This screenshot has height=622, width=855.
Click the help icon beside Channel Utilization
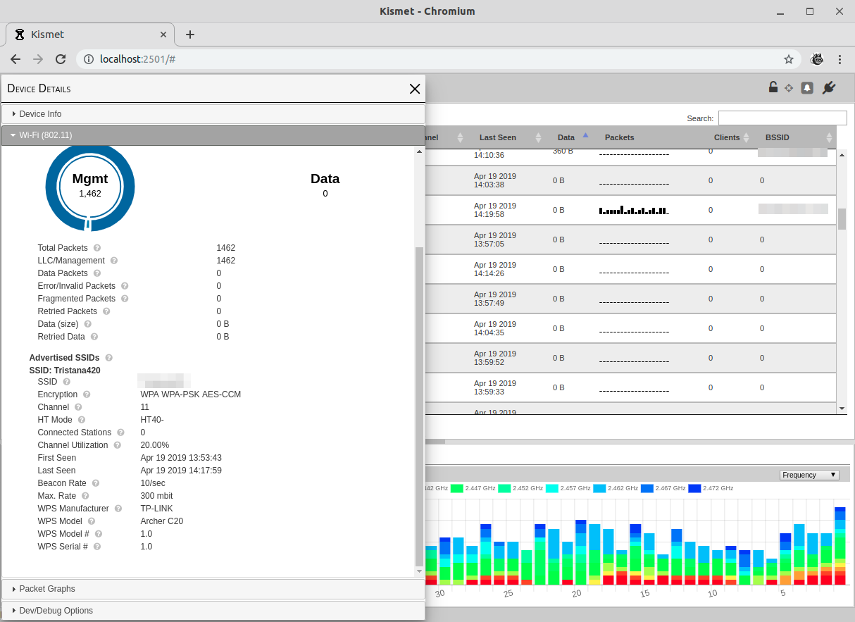[117, 444]
